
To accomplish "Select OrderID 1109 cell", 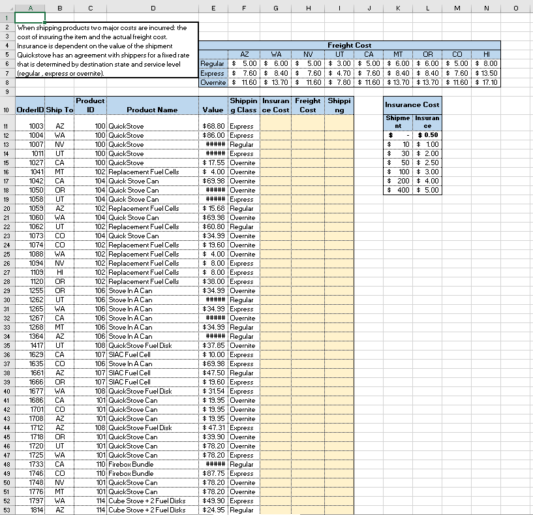I will (x=30, y=272).
